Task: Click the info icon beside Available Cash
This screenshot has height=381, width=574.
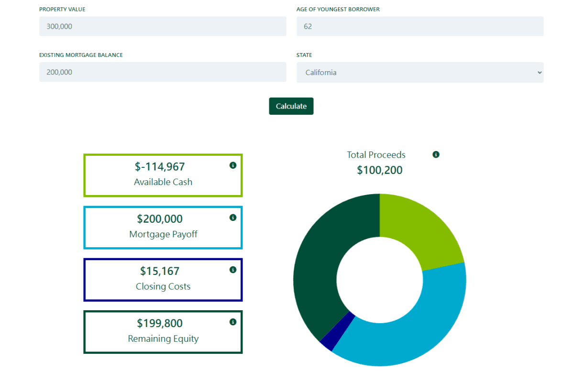Action: tap(233, 165)
